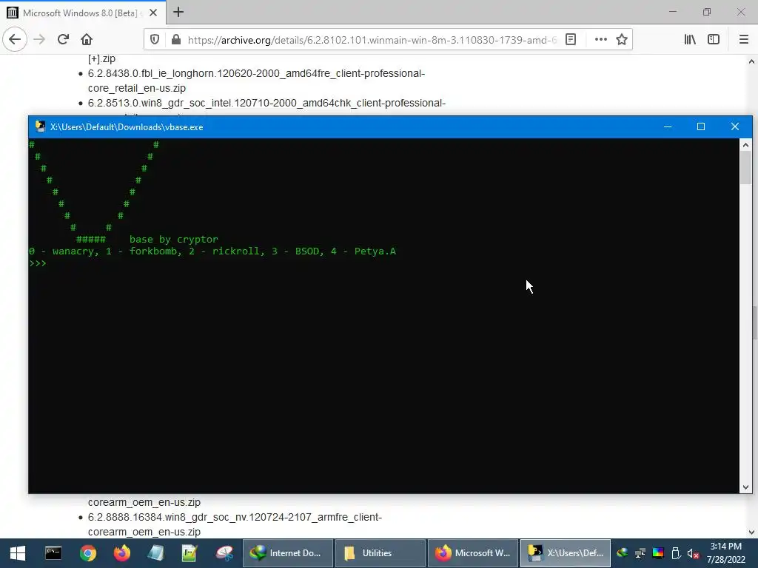Open the taskbar clock showing 3:14 PM

pyautogui.click(x=725, y=553)
